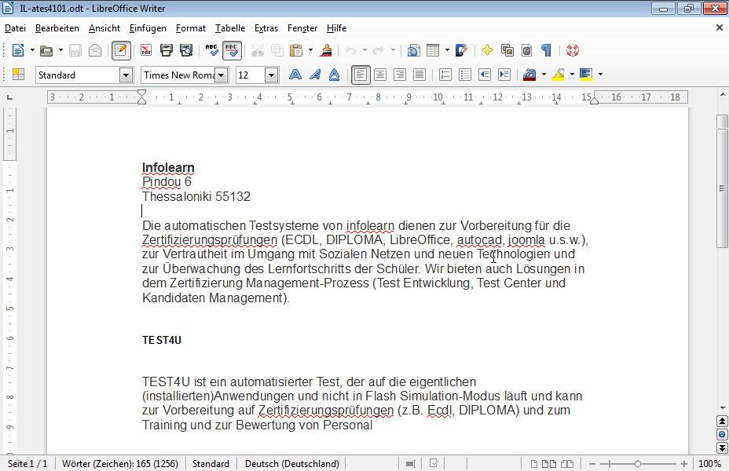Open LibreOffice Help lifebuoy icon

pyautogui.click(x=573, y=50)
